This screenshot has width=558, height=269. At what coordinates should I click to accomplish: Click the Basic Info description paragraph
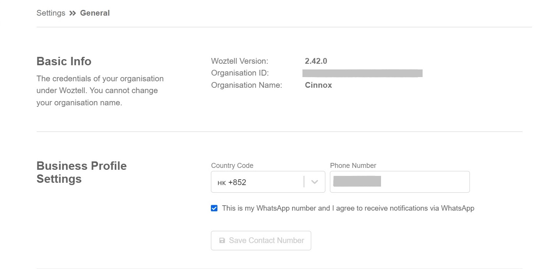[x=100, y=91]
